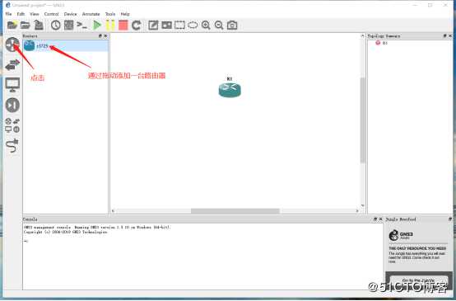Open the Tools menu
The height and width of the screenshot is (301, 456).
(x=110, y=14)
